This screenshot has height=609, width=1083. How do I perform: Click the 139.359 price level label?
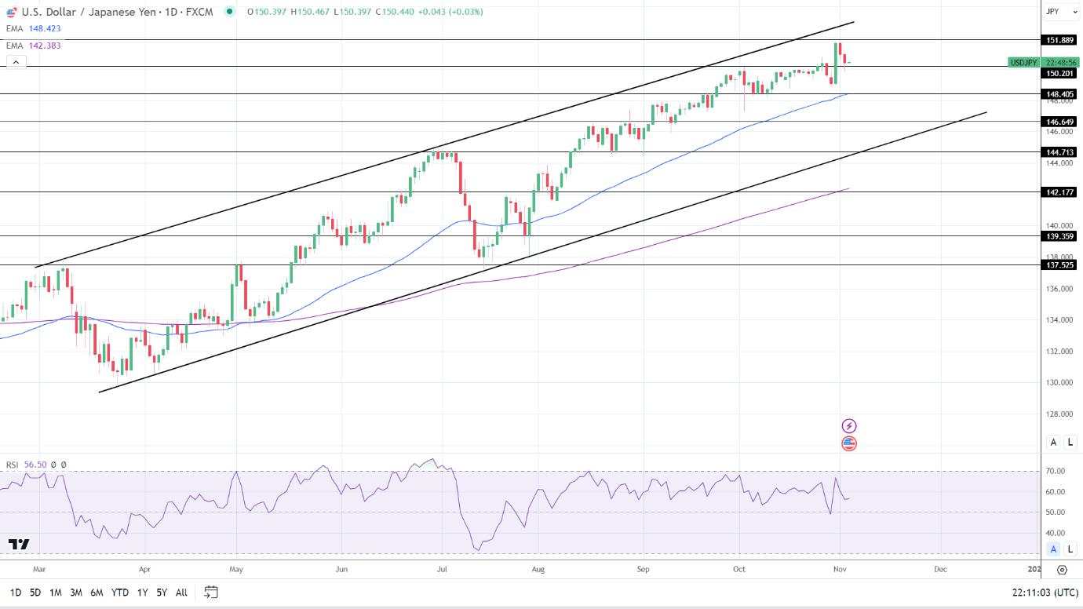point(1060,236)
